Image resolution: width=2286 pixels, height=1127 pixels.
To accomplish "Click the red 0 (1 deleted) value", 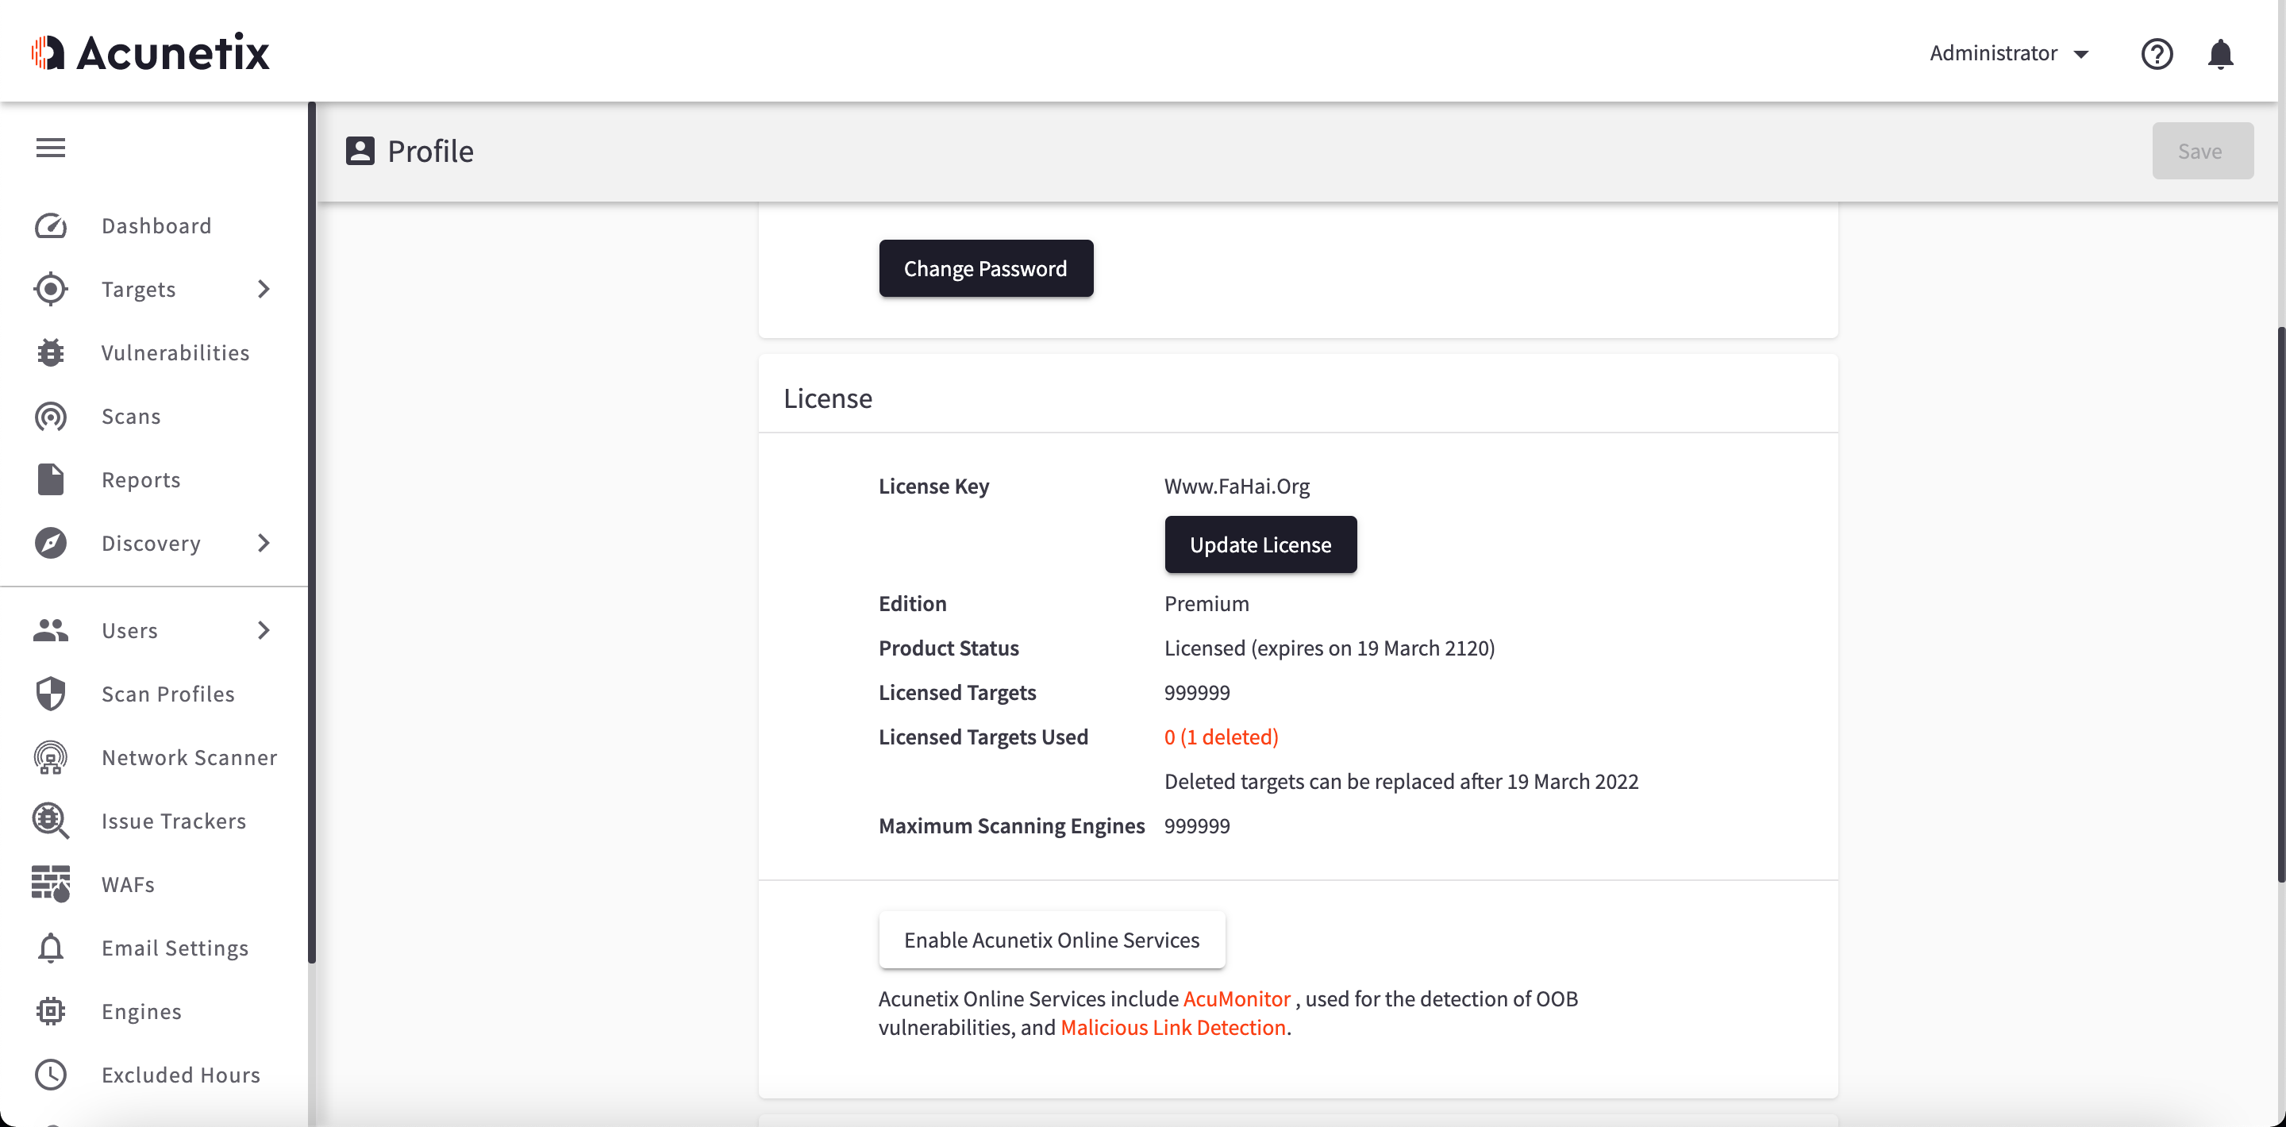I will click(x=1221, y=737).
